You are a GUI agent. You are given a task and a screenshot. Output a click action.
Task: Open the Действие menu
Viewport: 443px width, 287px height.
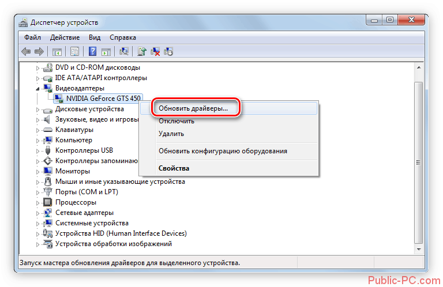65,37
